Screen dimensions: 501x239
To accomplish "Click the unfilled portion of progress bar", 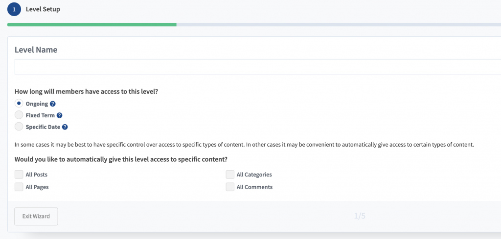I will tap(339, 24).
